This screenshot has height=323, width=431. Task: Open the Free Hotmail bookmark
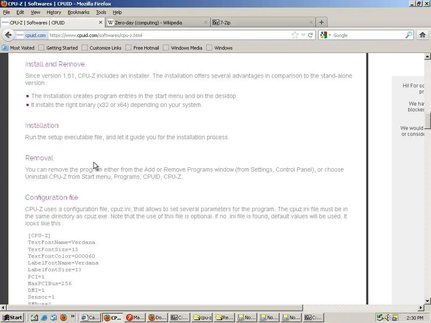pyautogui.click(x=142, y=48)
